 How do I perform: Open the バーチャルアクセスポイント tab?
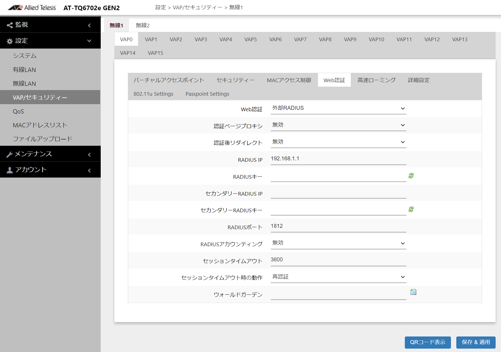click(x=169, y=80)
